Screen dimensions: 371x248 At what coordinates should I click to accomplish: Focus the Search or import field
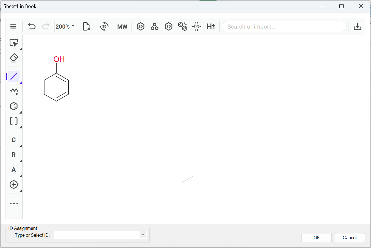284,27
